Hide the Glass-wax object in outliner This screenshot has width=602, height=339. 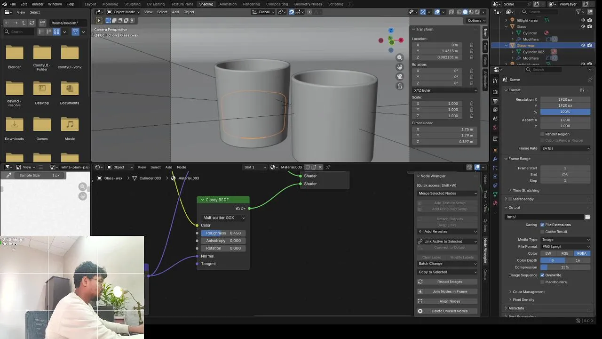583,46
